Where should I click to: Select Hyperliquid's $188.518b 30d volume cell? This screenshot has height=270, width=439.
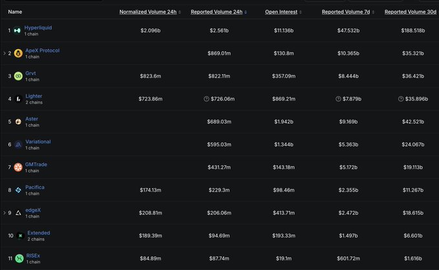pos(413,30)
